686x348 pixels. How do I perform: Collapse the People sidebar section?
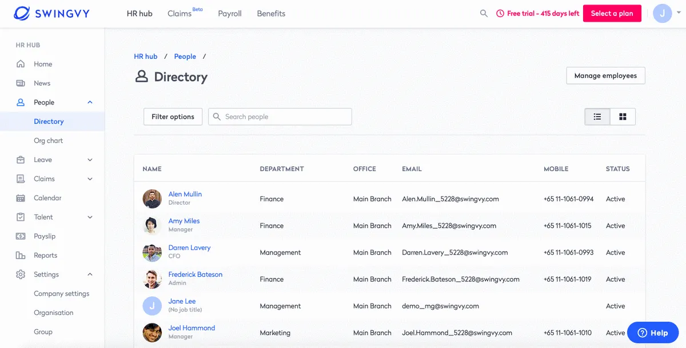[x=90, y=102]
